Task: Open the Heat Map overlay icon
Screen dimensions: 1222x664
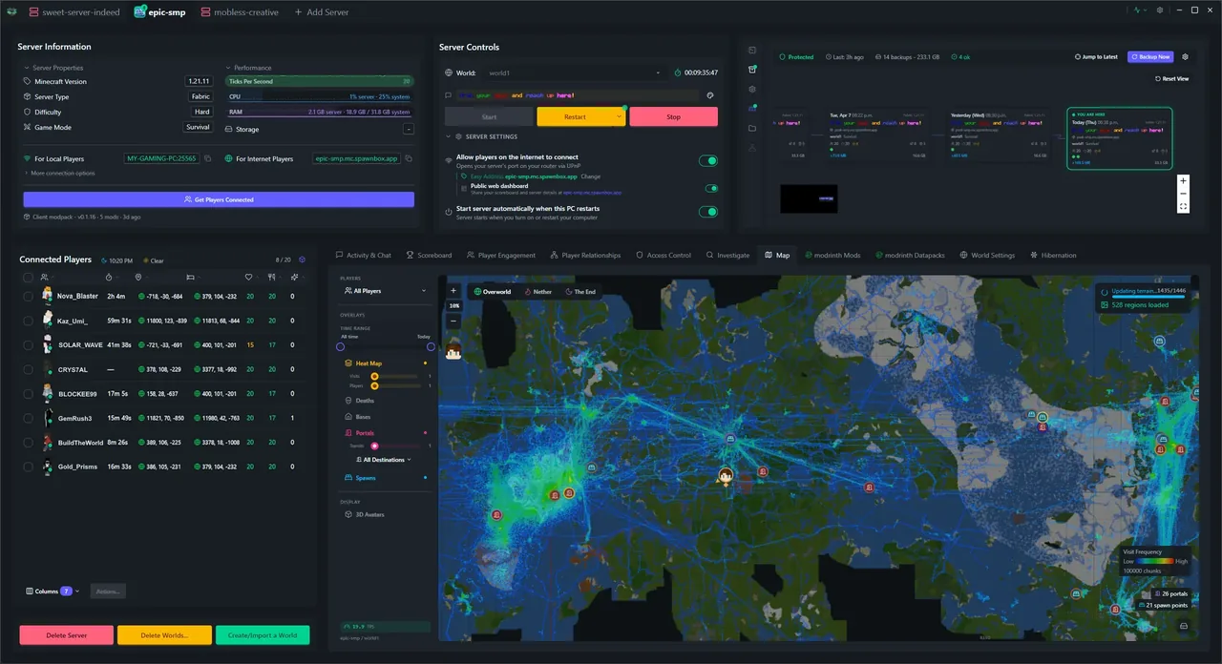Action: [x=350, y=363]
